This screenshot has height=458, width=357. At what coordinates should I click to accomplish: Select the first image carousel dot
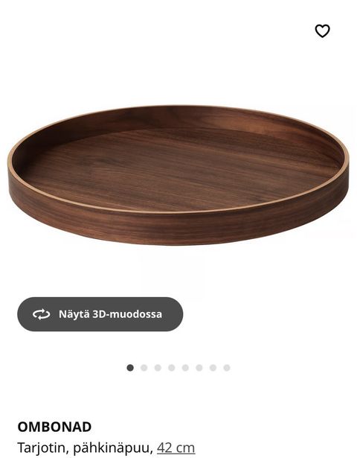coord(130,368)
